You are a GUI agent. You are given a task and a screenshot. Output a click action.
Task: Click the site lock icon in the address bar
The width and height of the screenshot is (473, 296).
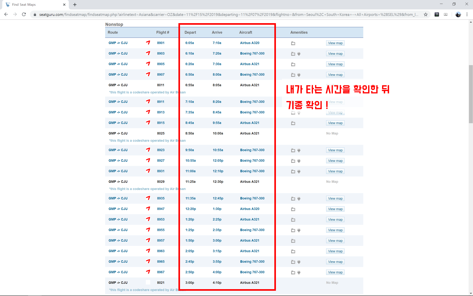click(x=35, y=14)
